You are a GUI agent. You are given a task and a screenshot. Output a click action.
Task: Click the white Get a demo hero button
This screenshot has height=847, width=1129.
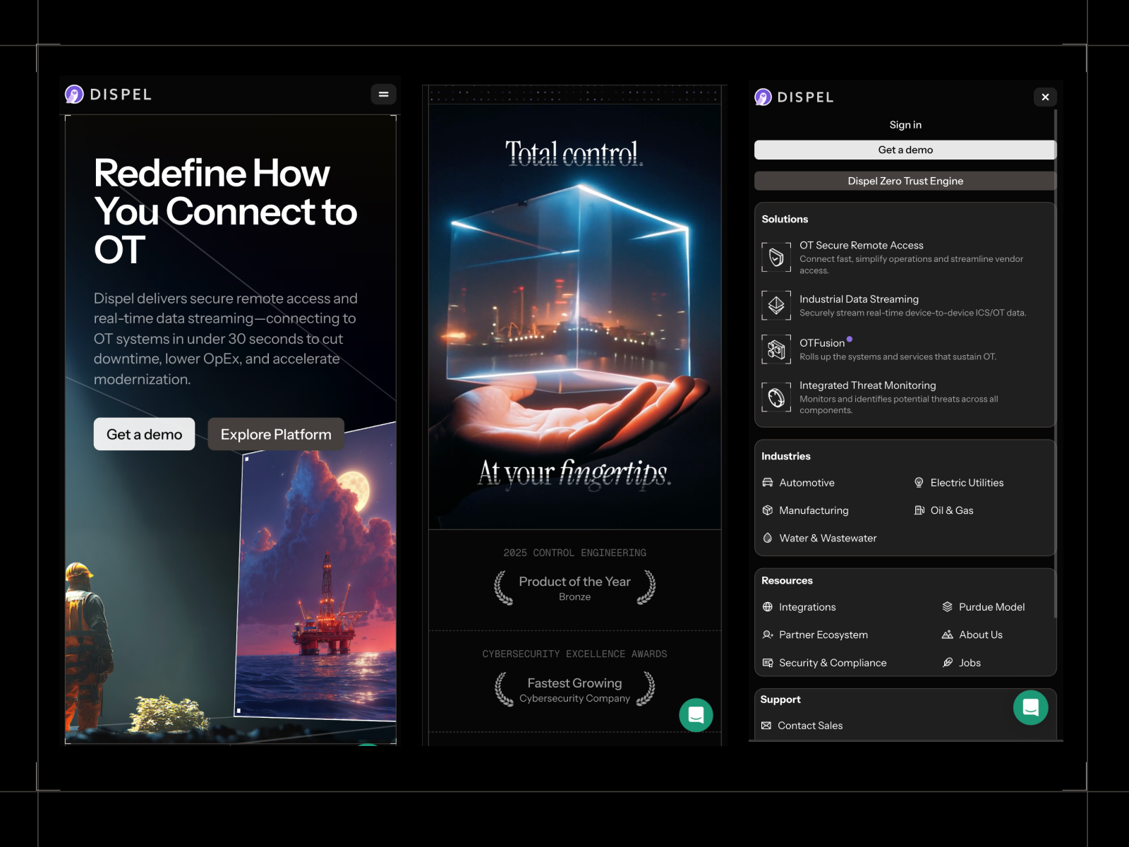tap(144, 434)
